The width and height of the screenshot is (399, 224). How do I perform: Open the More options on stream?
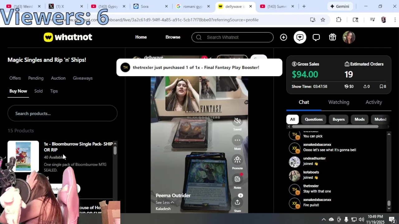[x=237, y=140]
